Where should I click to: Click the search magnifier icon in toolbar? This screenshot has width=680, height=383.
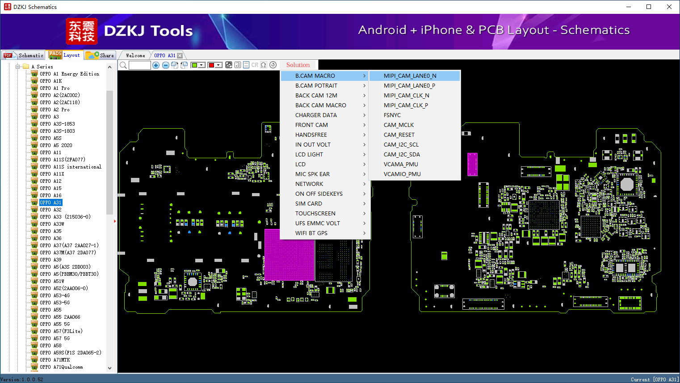click(x=123, y=65)
